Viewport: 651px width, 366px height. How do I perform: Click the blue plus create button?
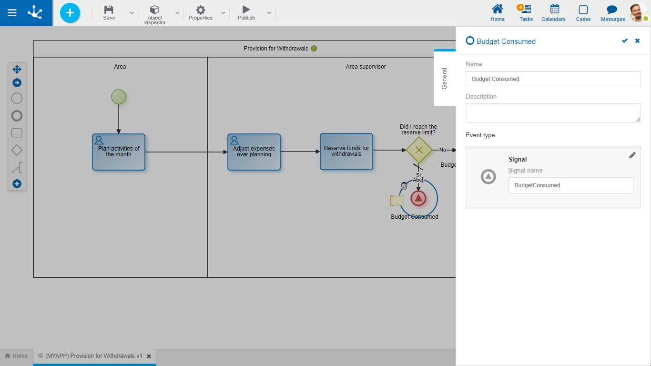pyautogui.click(x=70, y=13)
